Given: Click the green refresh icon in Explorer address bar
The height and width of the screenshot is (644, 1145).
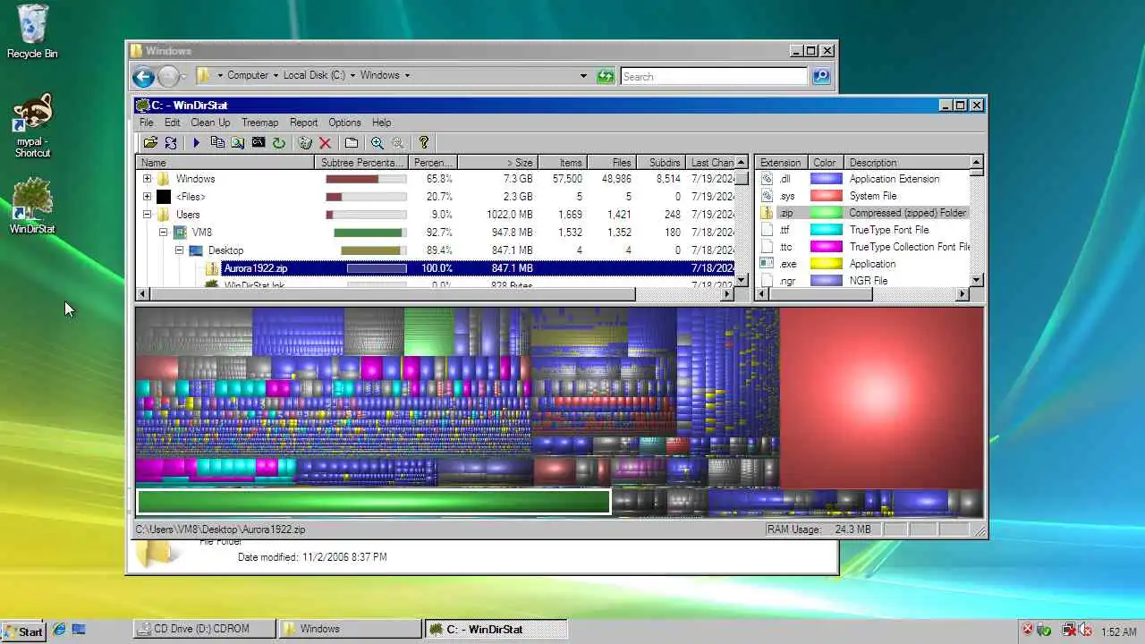Looking at the screenshot, I should coord(606,76).
